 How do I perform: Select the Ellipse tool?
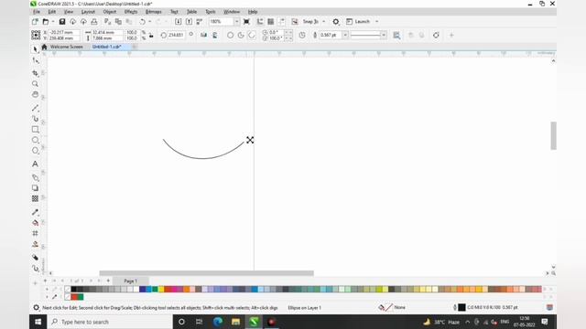click(35, 140)
